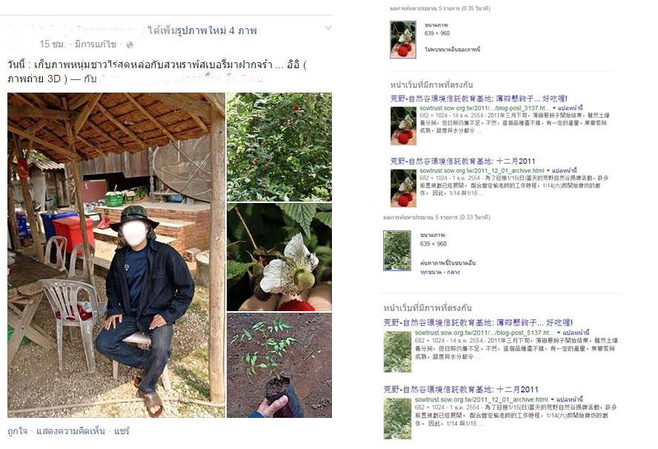Click the second search image green bush thumbnail
This screenshot has width=658, height=449.
[x=397, y=250]
